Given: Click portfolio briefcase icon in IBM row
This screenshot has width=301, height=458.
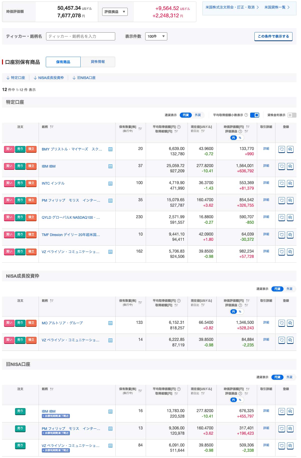Looking at the screenshot, I should pos(290,167).
